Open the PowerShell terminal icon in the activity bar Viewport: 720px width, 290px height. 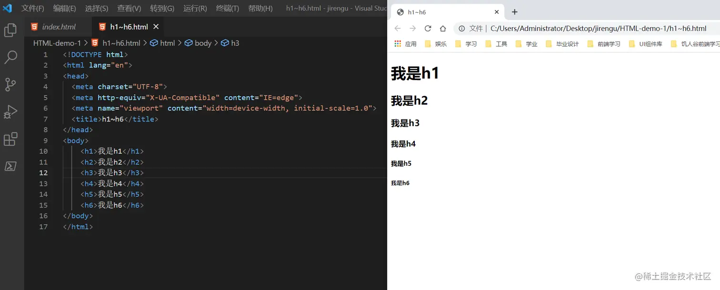click(x=10, y=166)
